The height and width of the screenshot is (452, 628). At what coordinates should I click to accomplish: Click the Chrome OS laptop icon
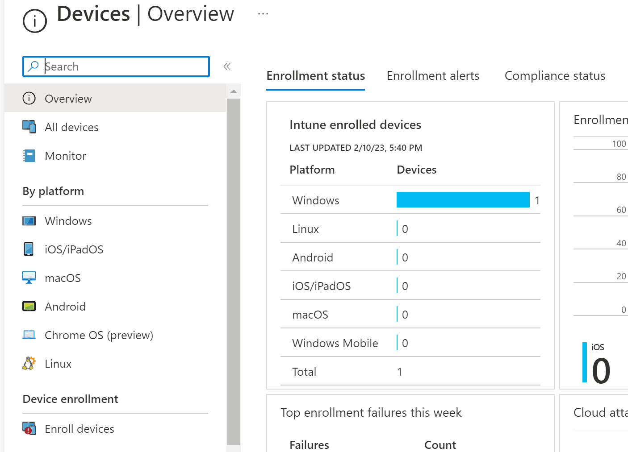pyautogui.click(x=29, y=335)
